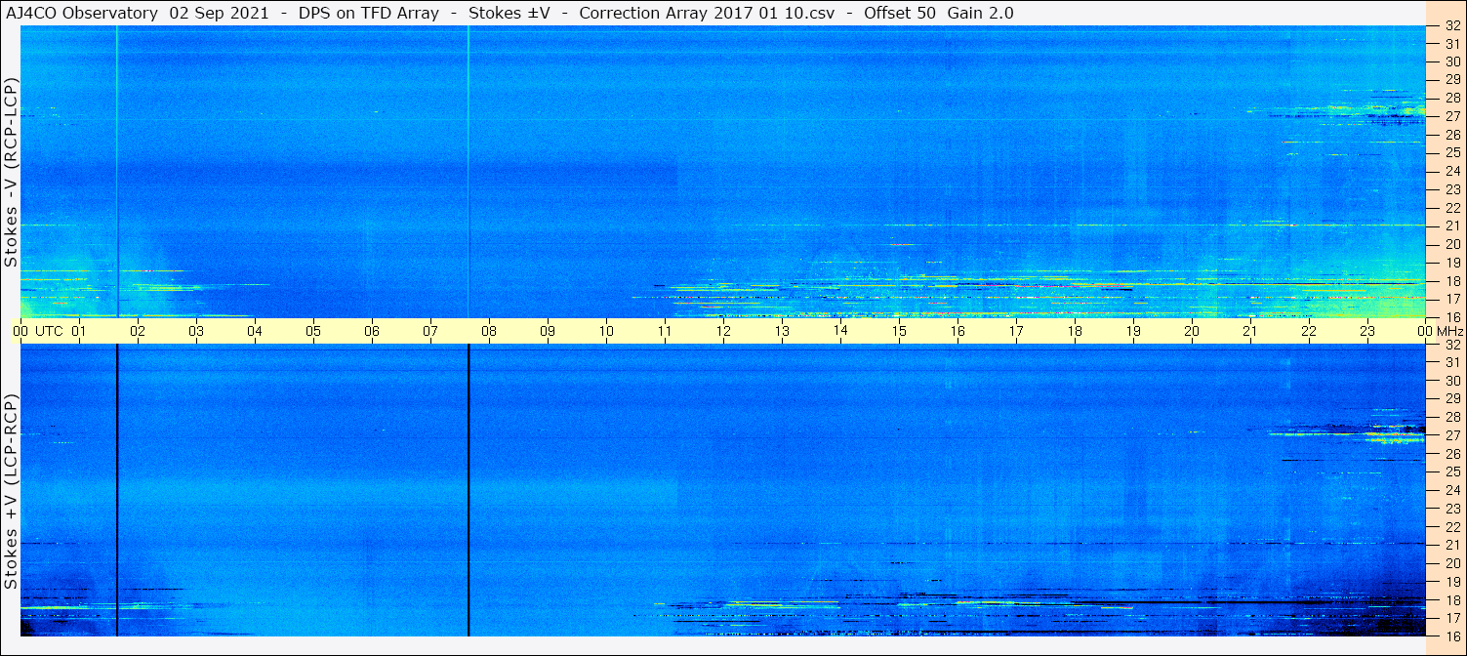Click the 29 MHz label of the Stokes +V panel

(x=1452, y=398)
